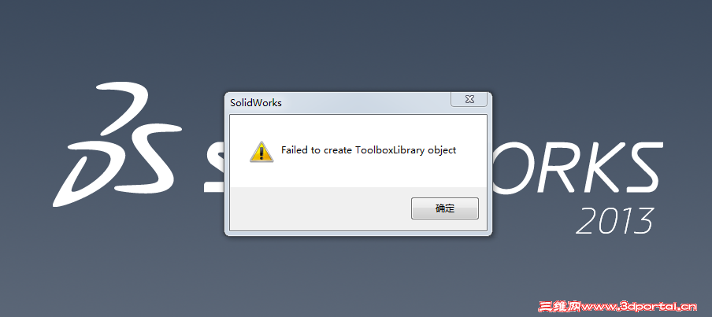Click the 确定 confirmation button

click(444, 208)
